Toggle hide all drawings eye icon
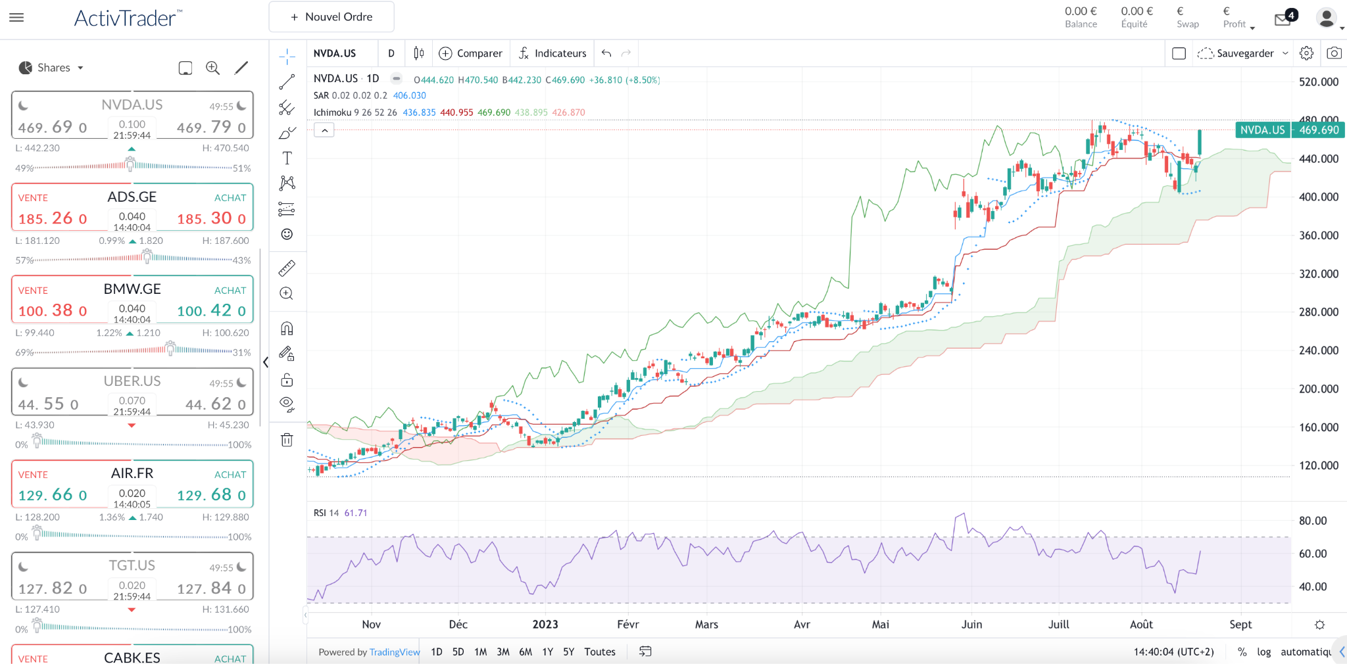Screen dimensions: 1347x664 287,404
